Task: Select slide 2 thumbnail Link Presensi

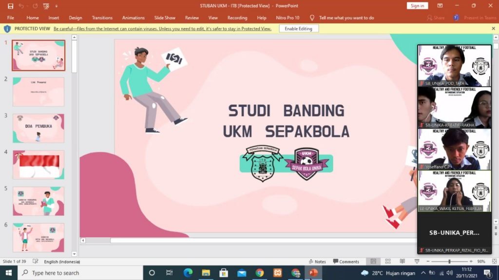Action: (38, 92)
